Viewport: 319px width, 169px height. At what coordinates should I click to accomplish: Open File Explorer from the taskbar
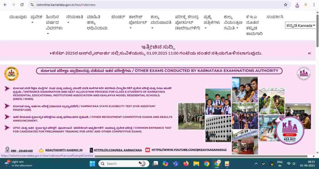(x=196, y=163)
